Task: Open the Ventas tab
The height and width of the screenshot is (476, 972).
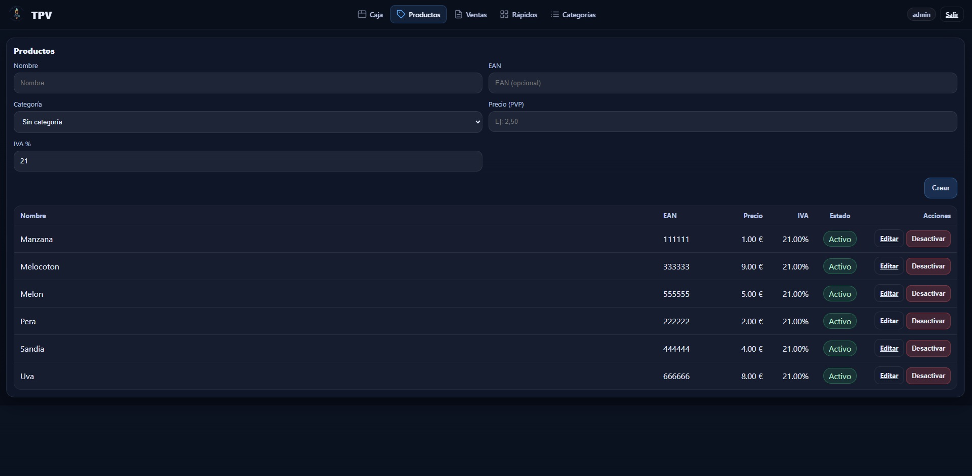Action: pyautogui.click(x=471, y=15)
